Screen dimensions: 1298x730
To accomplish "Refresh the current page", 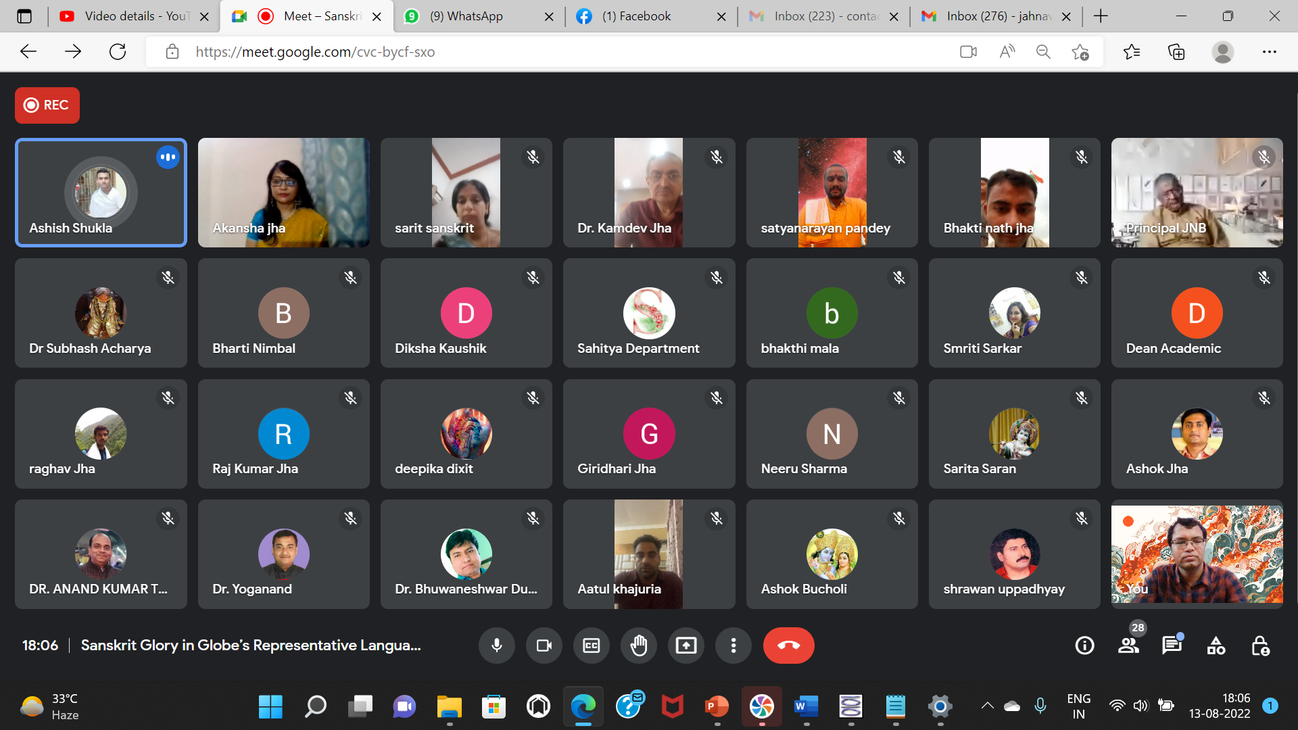I will pyautogui.click(x=118, y=51).
